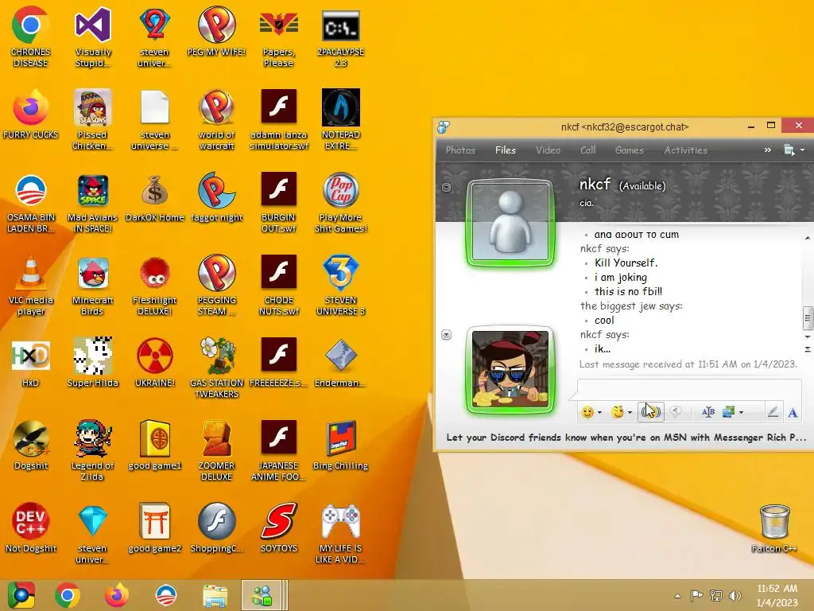
Task: Open the Messenger show-menu dropdown
Action: 794,150
